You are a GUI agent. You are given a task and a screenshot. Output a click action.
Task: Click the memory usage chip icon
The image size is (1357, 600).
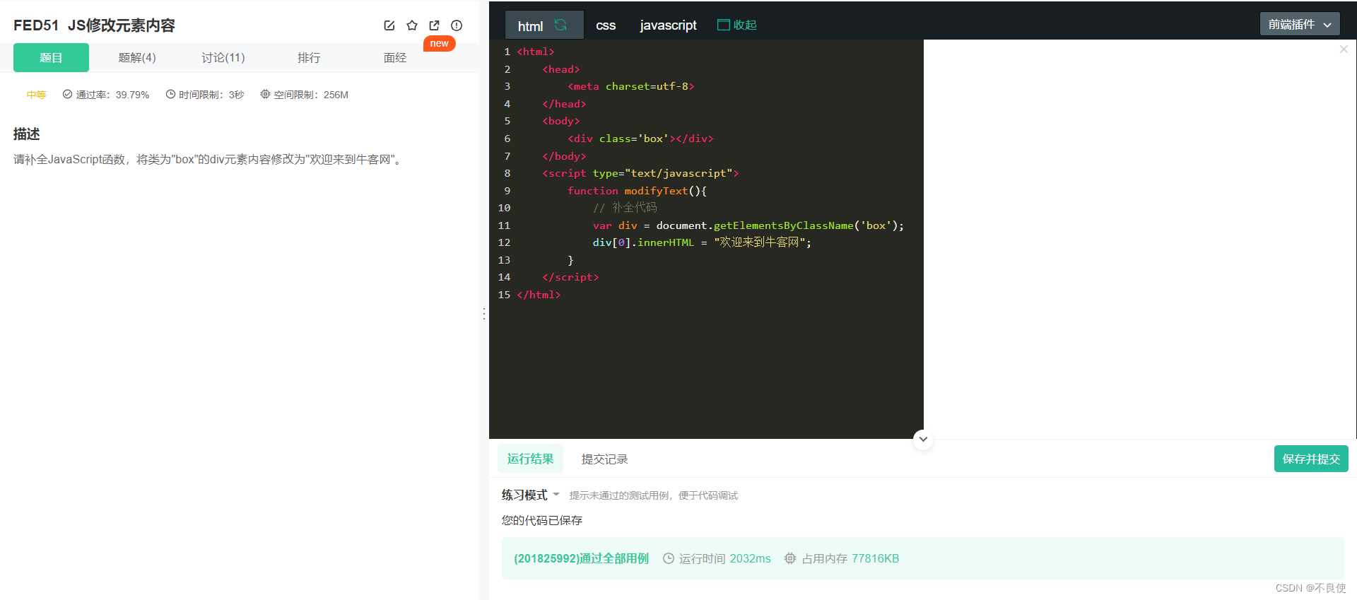pyautogui.click(x=790, y=558)
